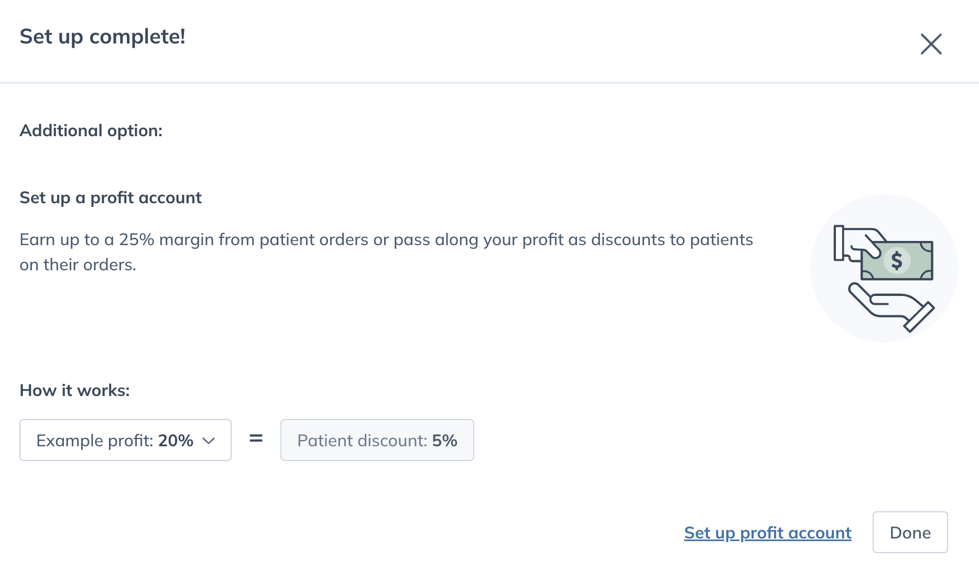
Task: Click the Example profit label text
Action: [95, 441]
